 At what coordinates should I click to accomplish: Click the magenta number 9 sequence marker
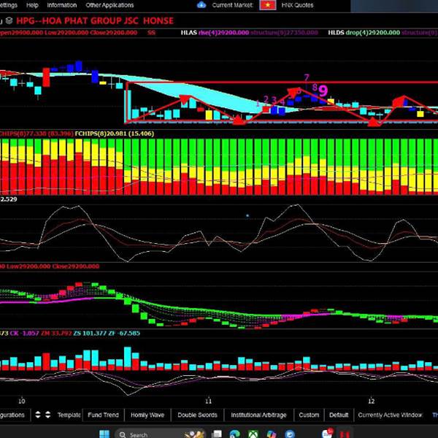(x=323, y=91)
